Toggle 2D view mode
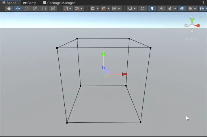Screen dimensions: 207x137 pos(142,9)
